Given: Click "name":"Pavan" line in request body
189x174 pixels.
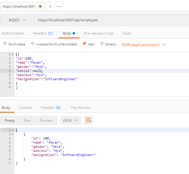Looking at the screenshot, I should tap(30, 63).
